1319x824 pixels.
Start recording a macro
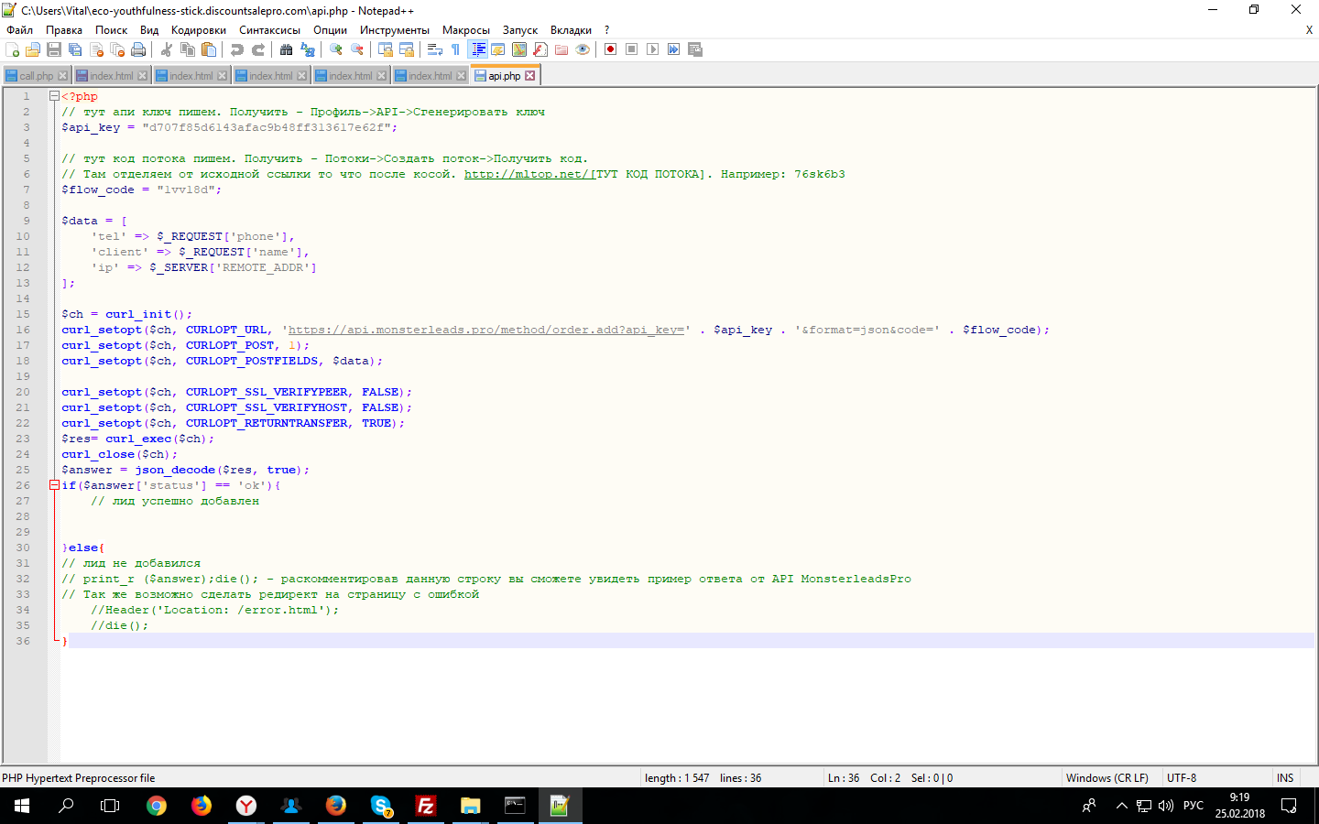(611, 49)
